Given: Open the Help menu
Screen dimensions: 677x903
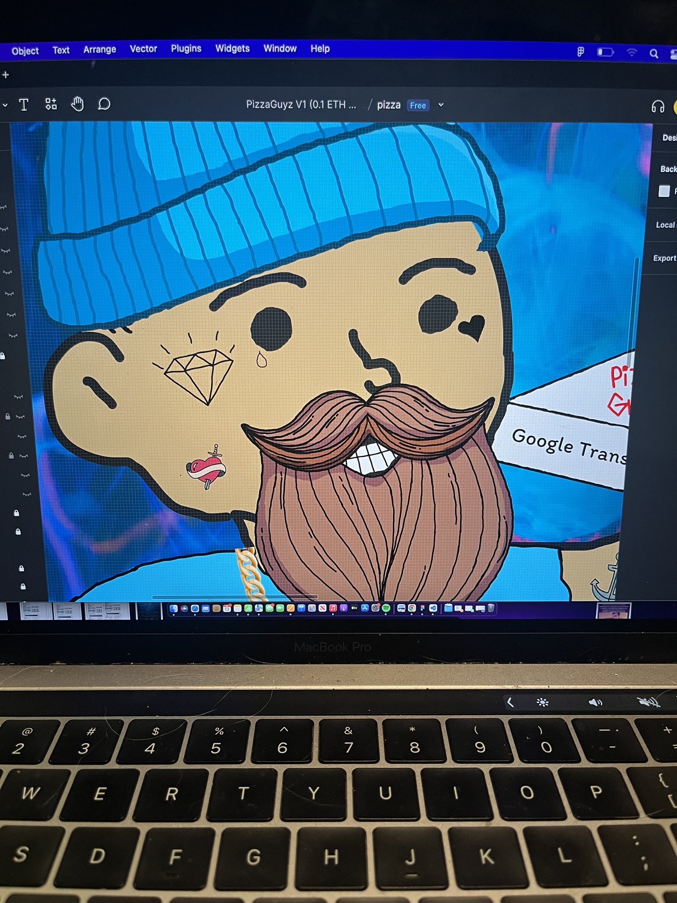Looking at the screenshot, I should point(320,49).
